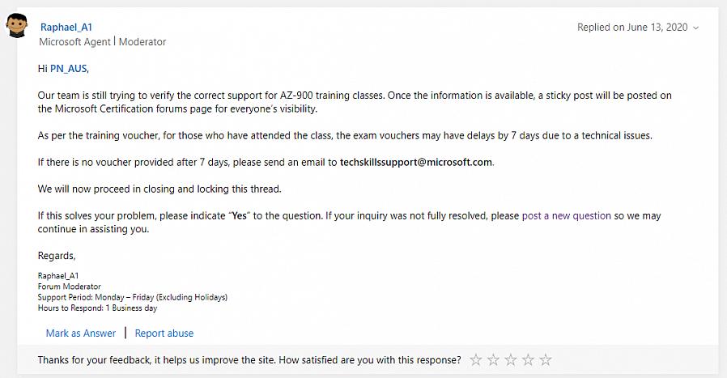The image size is (727, 378).
Task: Expand the chevron beside the reply date
Action: click(696, 28)
